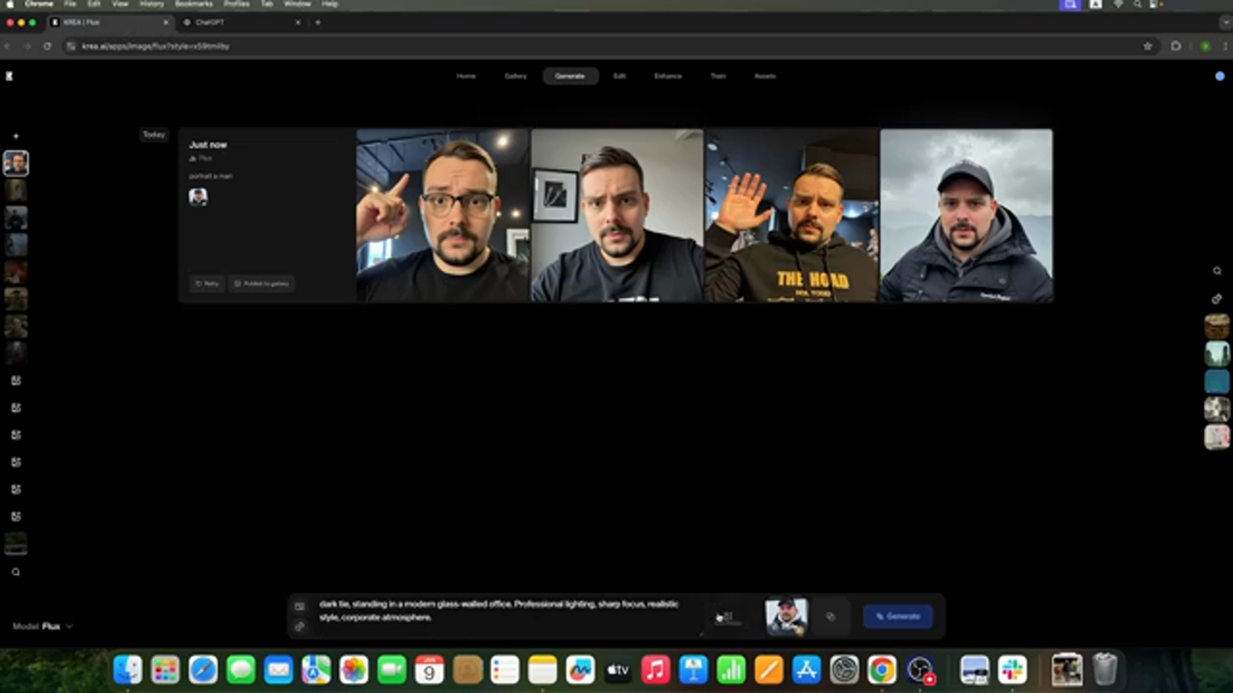Viewport: 1233px width, 693px height.
Task: Select the teal swatch in right sidebar
Action: (1218, 381)
